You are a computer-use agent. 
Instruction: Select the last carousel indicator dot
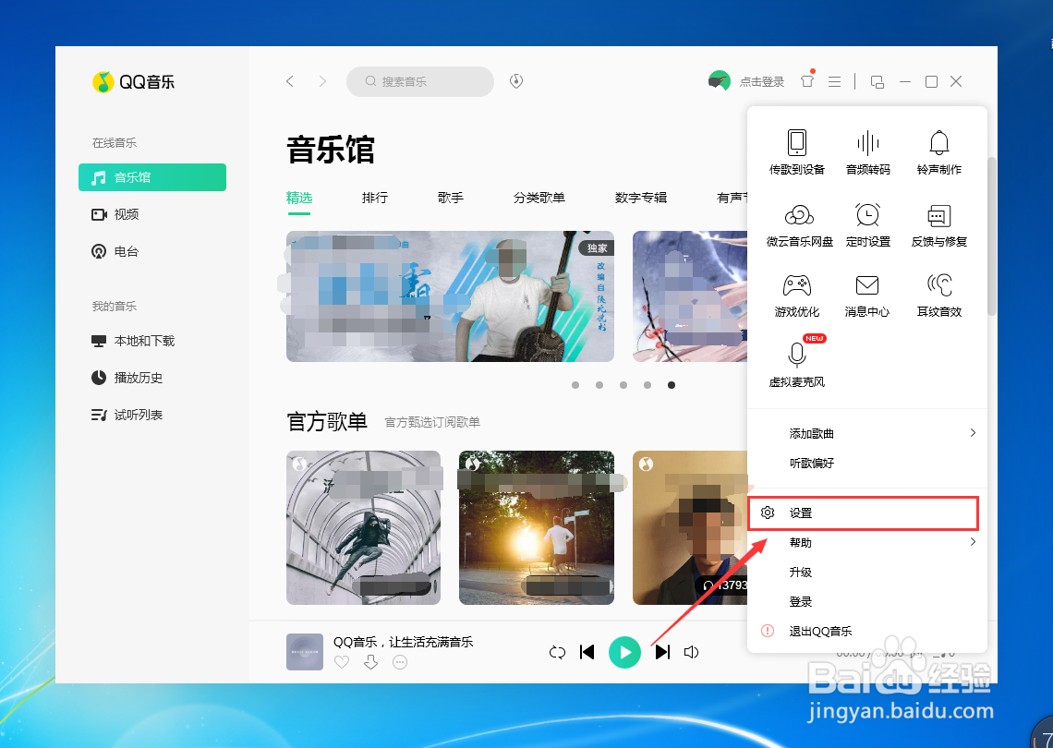pyautogui.click(x=672, y=385)
